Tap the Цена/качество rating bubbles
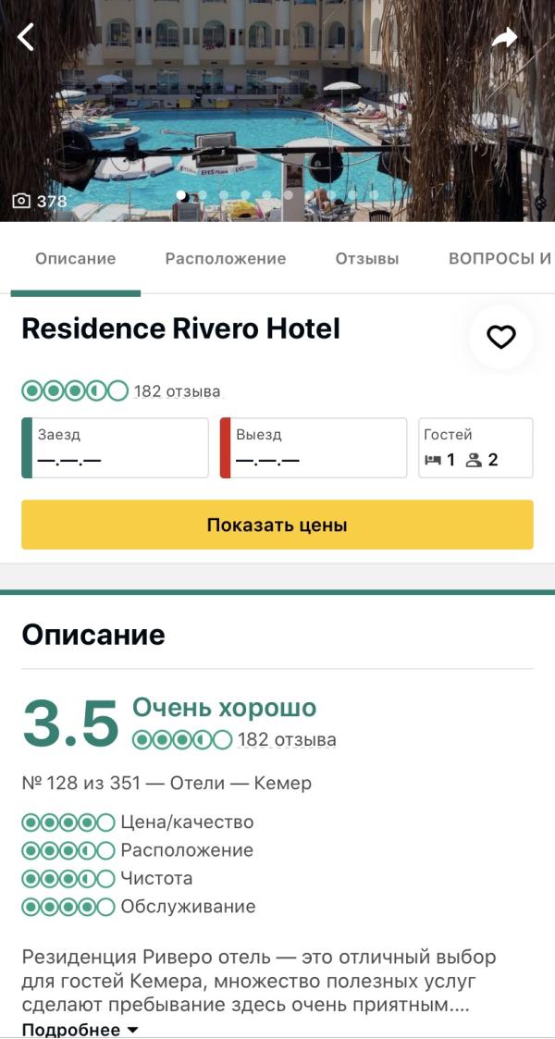 (68, 823)
